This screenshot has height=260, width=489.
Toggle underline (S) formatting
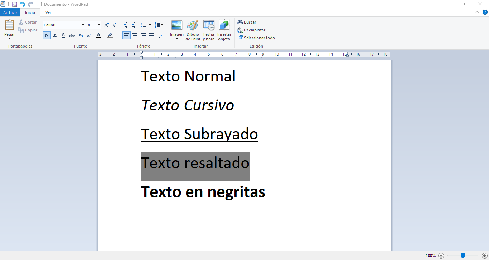click(63, 35)
